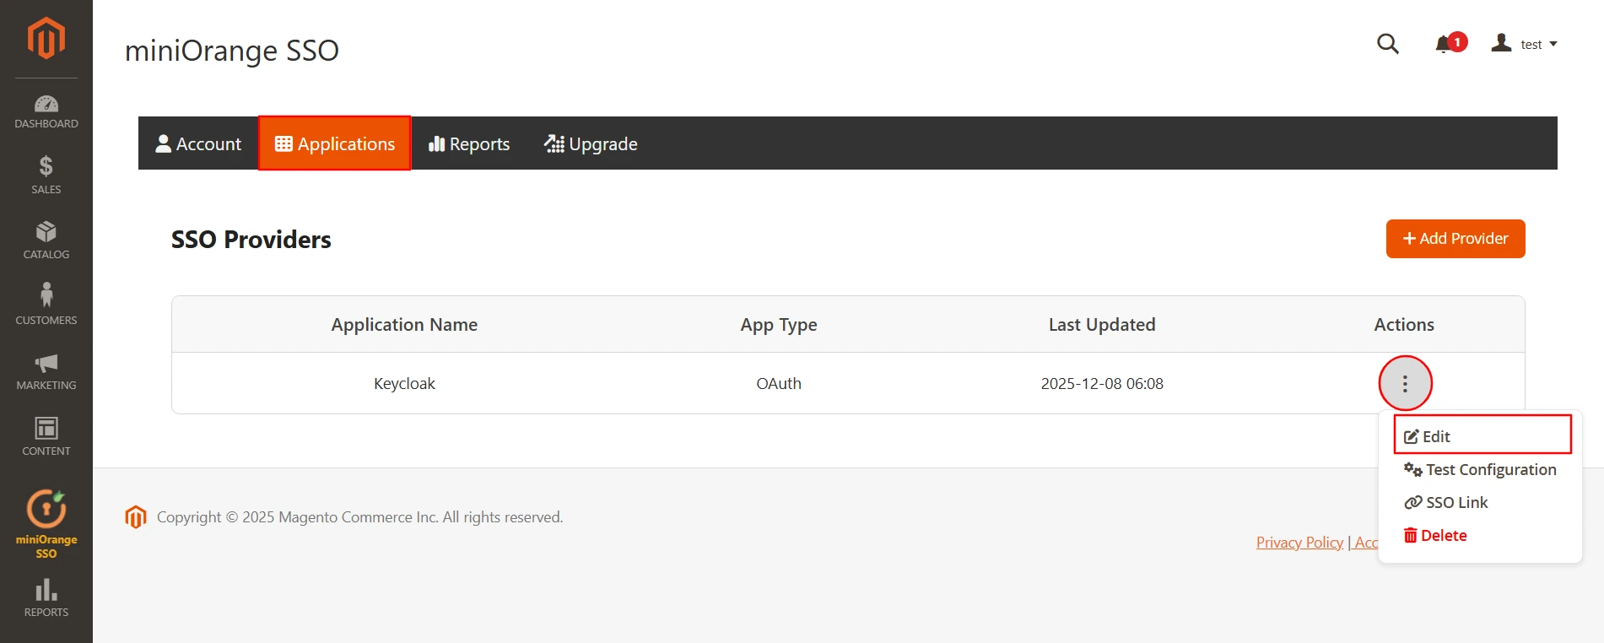The height and width of the screenshot is (643, 1604).
Task: Click the Keycloak application name cell
Action: click(404, 384)
